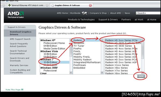Viewport: 161px width, 97px height.
Task: Open the Worldwide link
Action: [75, 13]
